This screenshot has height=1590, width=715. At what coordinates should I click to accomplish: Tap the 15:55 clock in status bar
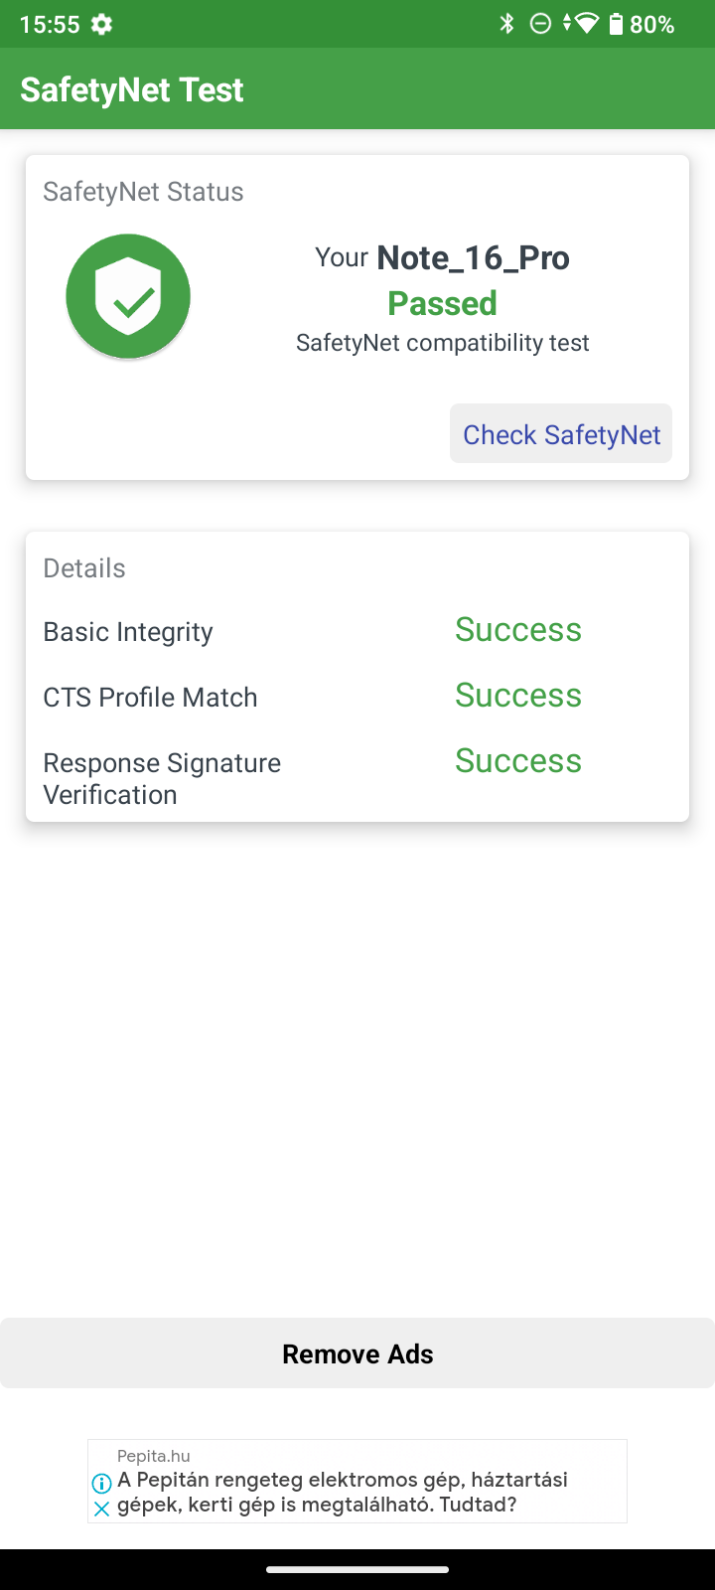(x=50, y=25)
